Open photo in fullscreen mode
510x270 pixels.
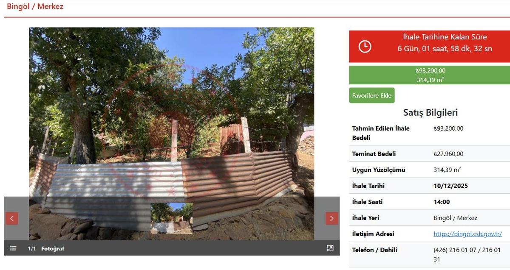pyautogui.click(x=330, y=248)
